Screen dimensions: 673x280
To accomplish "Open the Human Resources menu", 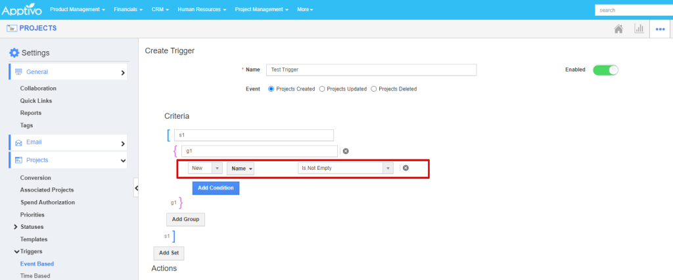I will click(x=202, y=10).
